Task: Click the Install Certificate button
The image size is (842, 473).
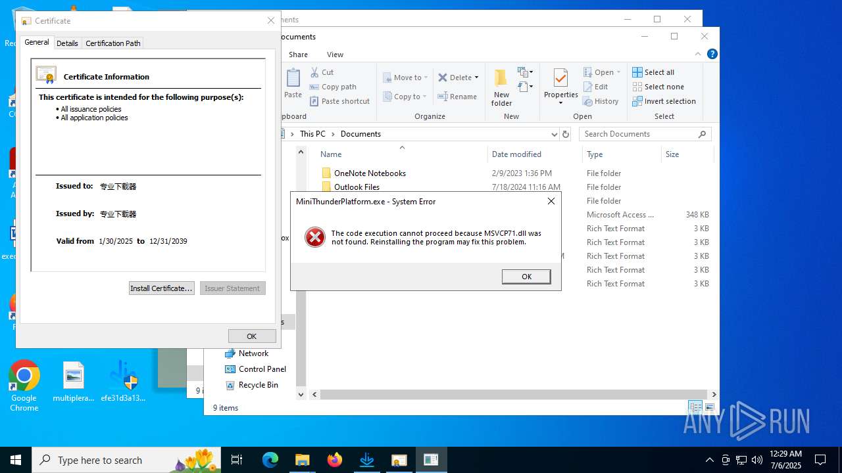Action: point(161,288)
